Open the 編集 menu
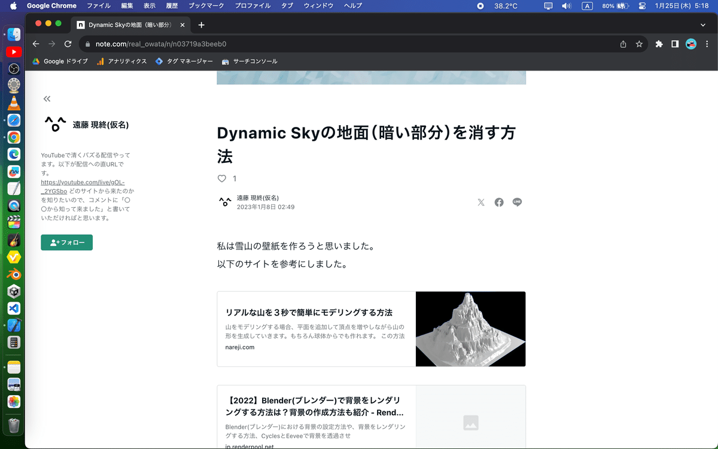Image resolution: width=718 pixels, height=449 pixels. (x=127, y=6)
